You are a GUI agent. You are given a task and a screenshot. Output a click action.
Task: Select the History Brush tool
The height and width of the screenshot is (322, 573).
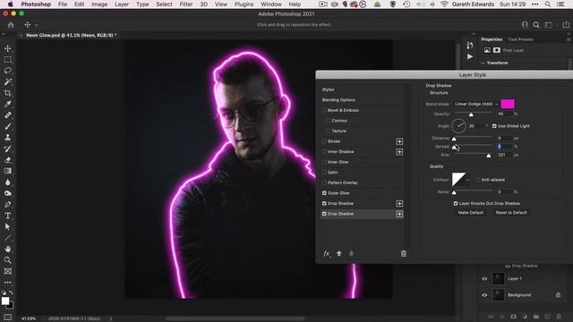pyautogui.click(x=8, y=148)
